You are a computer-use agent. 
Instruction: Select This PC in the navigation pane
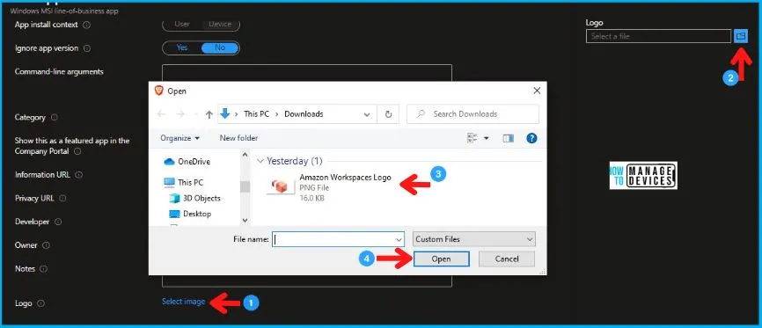tap(184, 183)
